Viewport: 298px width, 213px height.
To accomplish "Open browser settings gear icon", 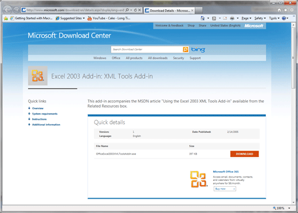I will 292,10.
